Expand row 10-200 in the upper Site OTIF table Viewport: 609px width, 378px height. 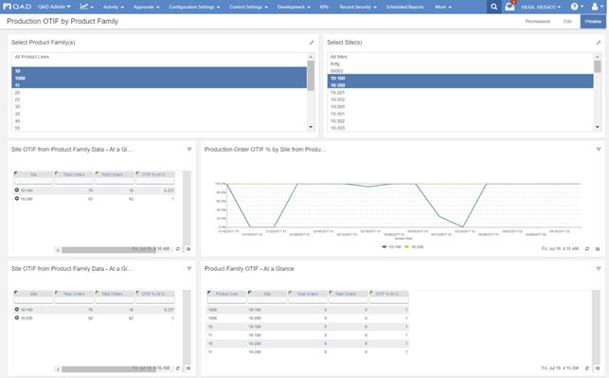(17, 198)
